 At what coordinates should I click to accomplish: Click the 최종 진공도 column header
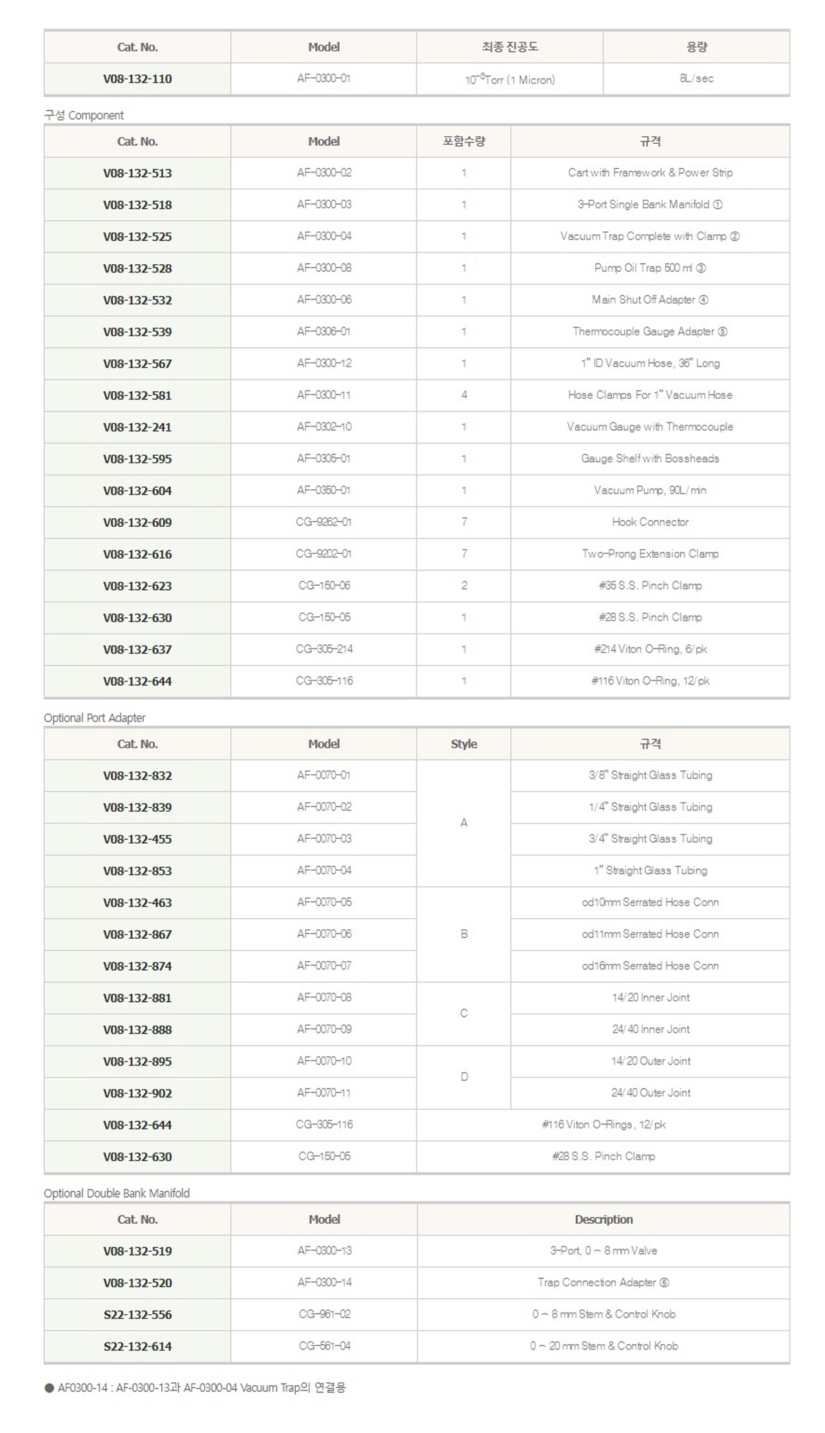pyautogui.click(x=510, y=47)
